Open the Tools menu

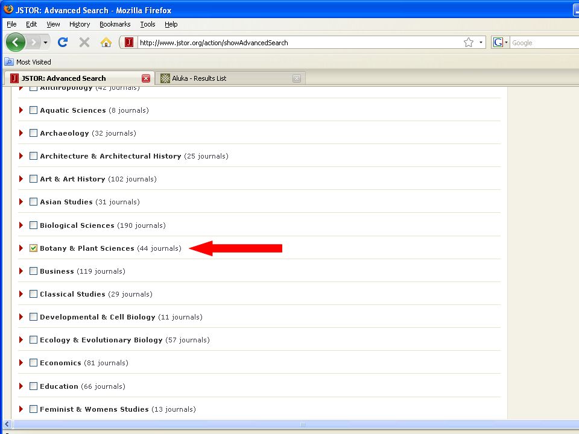click(147, 24)
